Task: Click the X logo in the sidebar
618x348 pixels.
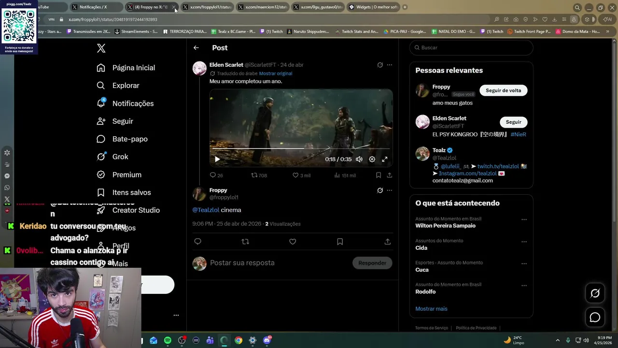Action: [x=101, y=48]
